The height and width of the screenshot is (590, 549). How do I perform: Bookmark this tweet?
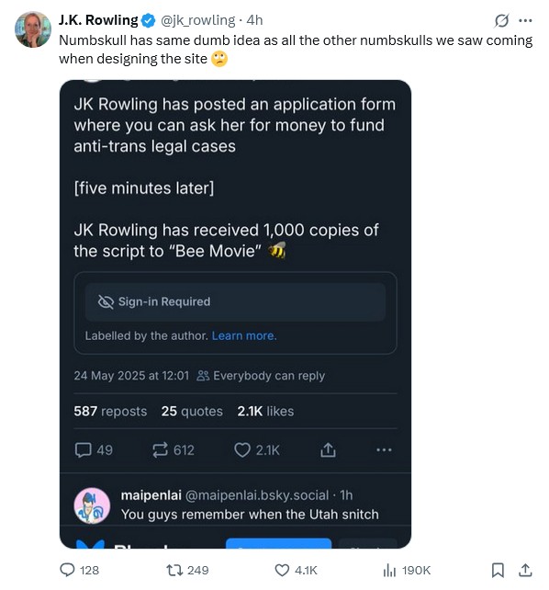498,570
